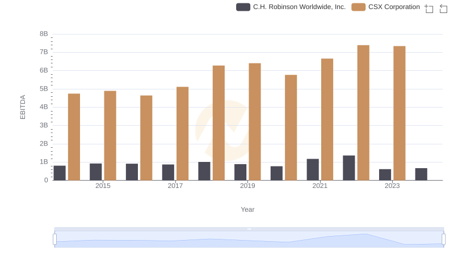Click the C.H. Robinson bar for 2020
Screen dimensions: 454x261
tap(276, 173)
